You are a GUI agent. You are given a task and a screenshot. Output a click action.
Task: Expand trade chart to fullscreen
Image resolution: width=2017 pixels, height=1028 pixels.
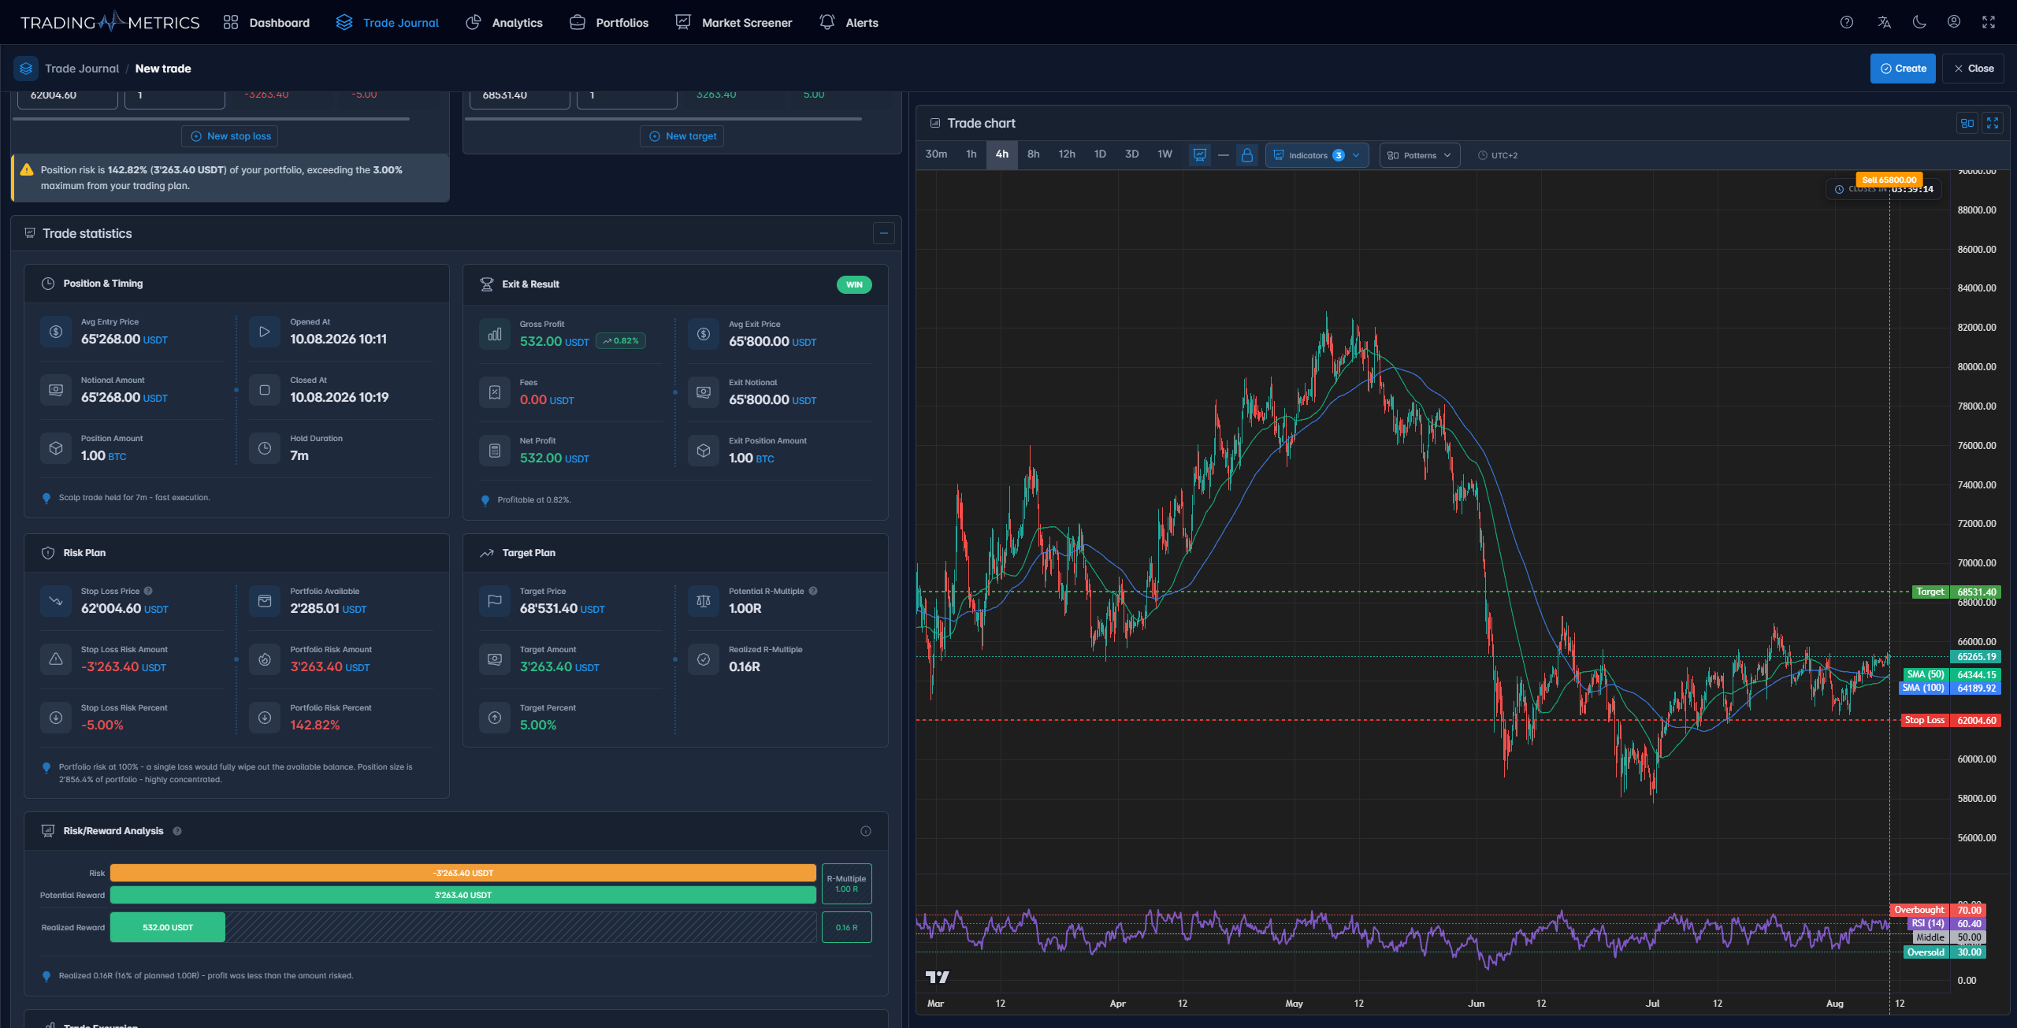(1993, 123)
